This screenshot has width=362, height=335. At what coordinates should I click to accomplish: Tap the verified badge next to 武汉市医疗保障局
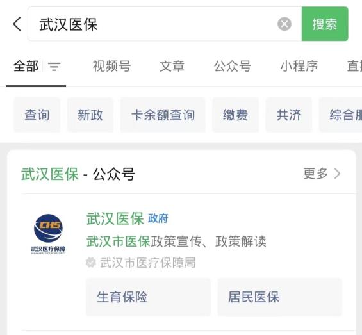pos(91,263)
